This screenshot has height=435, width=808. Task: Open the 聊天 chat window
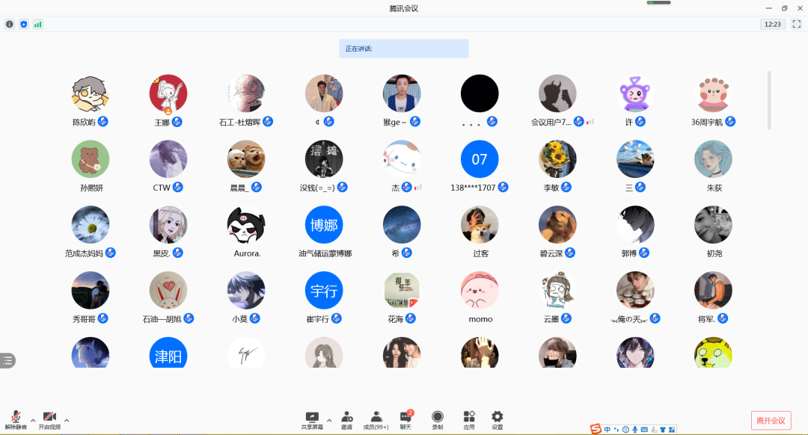pyautogui.click(x=405, y=419)
